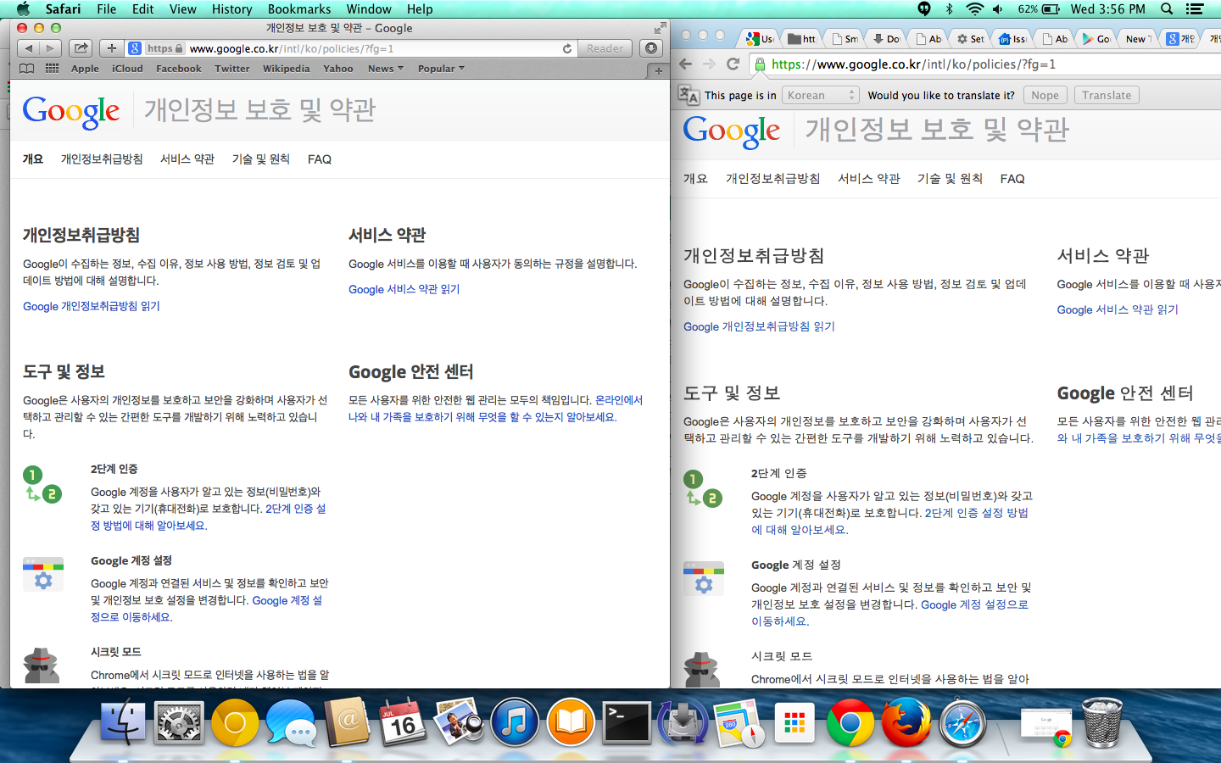Switch to Chrome Google Play tab
Screen dimensions: 1221x763
(x=1096, y=38)
